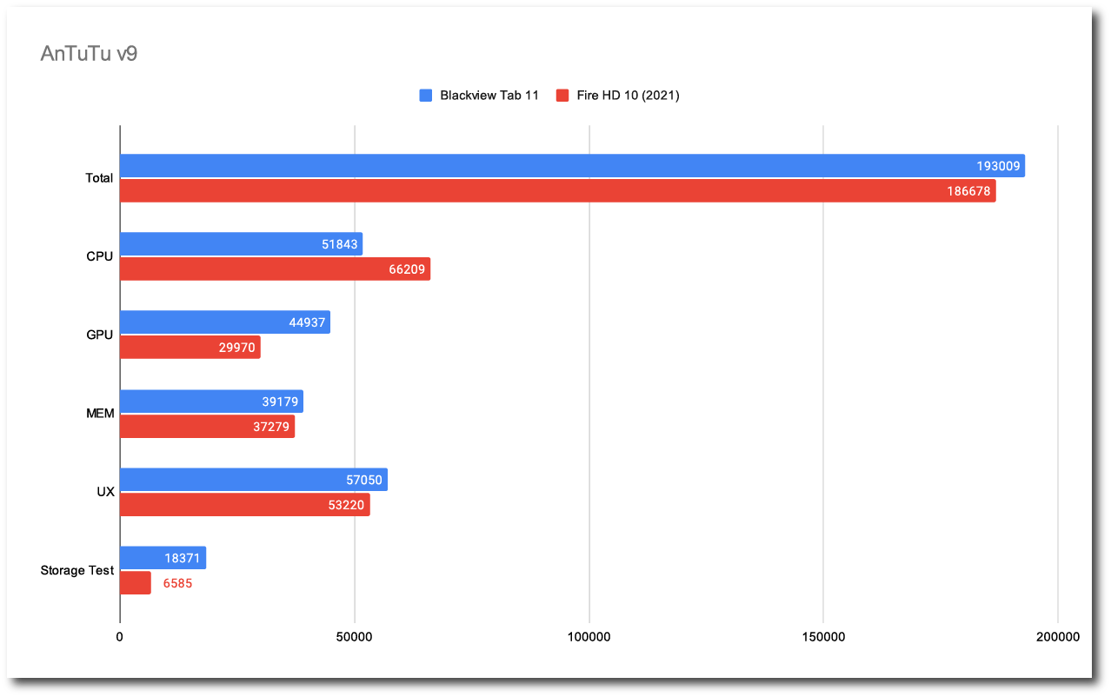
Task: Click the small red Storage Test bar
Action: click(x=135, y=583)
